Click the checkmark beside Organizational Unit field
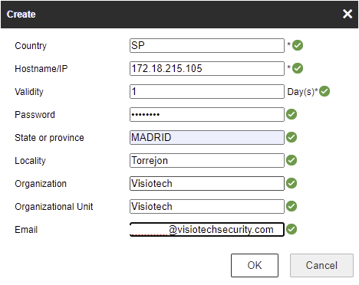 tap(291, 206)
